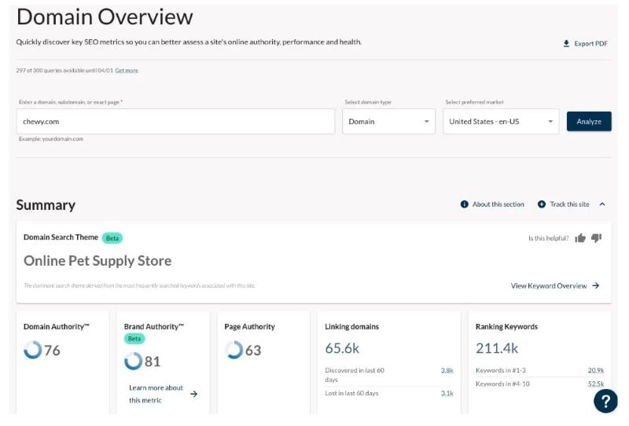Click the Get more queries link

[127, 71]
